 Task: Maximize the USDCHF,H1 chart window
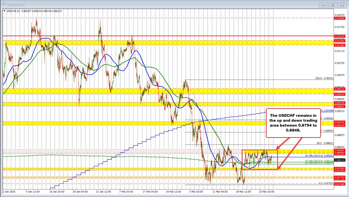click(x=333, y=5)
